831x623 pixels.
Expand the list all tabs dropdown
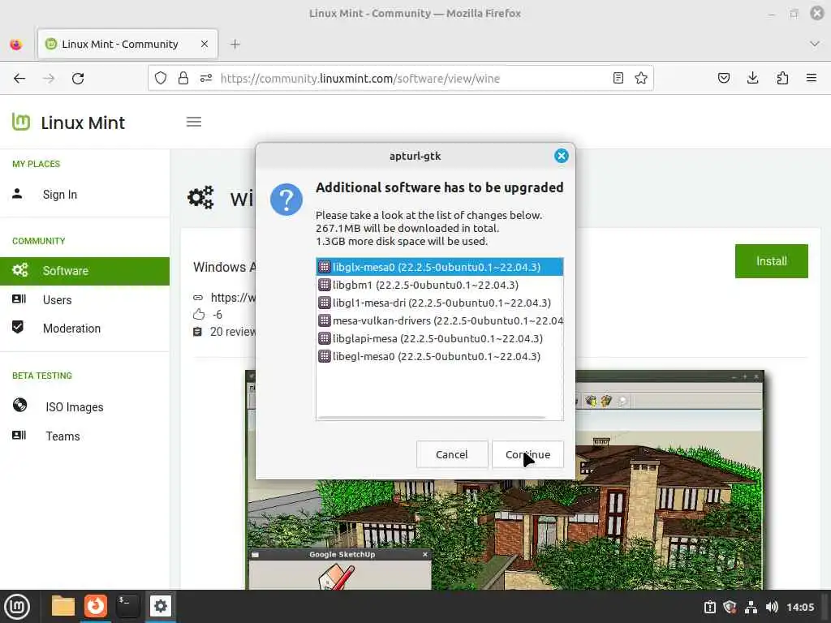815,44
